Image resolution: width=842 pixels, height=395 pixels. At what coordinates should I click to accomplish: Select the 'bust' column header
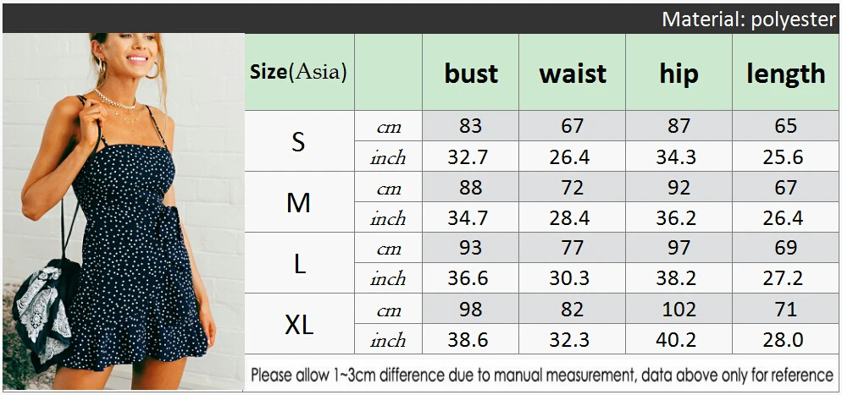click(470, 73)
